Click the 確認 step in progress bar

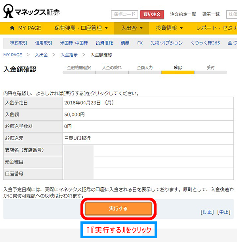[x=178, y=68]
